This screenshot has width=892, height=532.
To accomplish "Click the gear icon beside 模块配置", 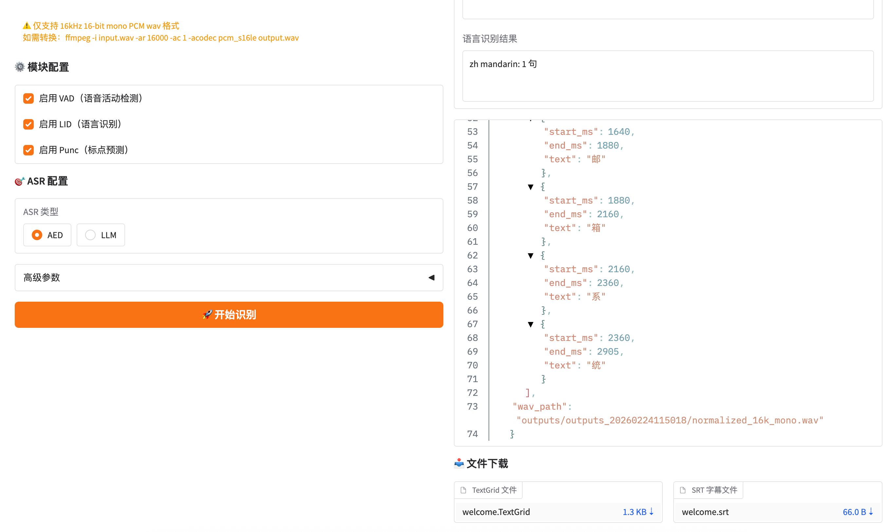I will point(20,67).
